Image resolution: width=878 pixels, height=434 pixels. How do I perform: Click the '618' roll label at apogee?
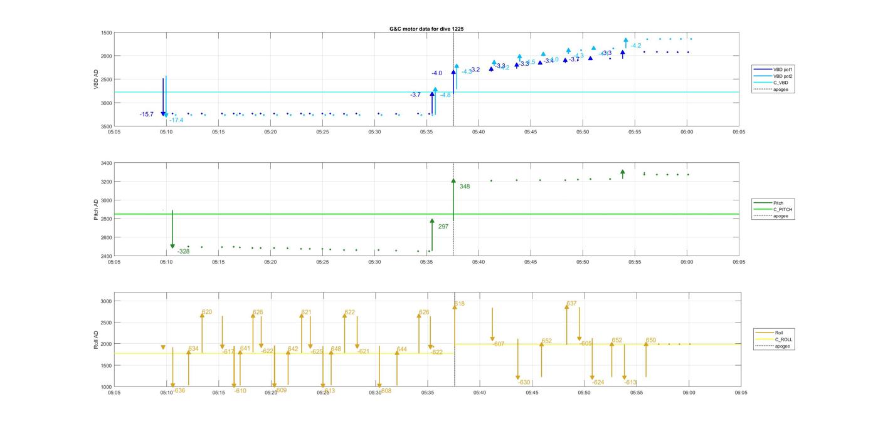[x=460, y=304]
